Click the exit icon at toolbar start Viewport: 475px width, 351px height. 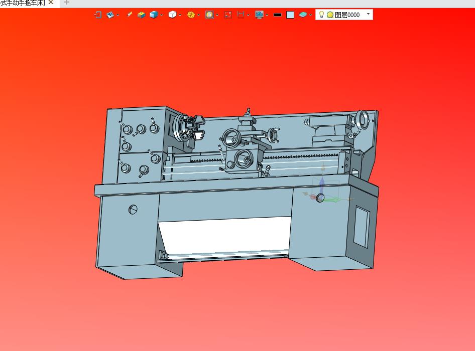[98, 15]
